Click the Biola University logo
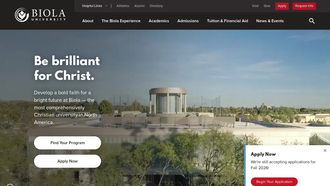 (40, 15)
